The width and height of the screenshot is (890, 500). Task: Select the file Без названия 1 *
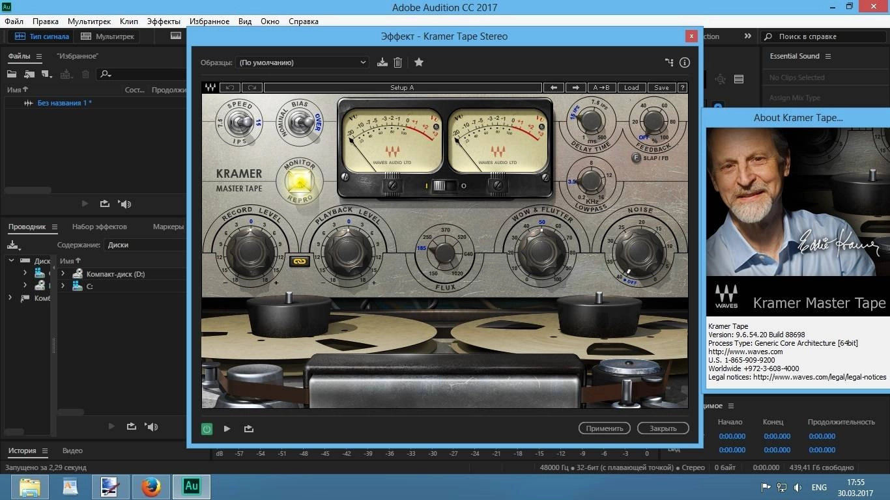[65, 103]
